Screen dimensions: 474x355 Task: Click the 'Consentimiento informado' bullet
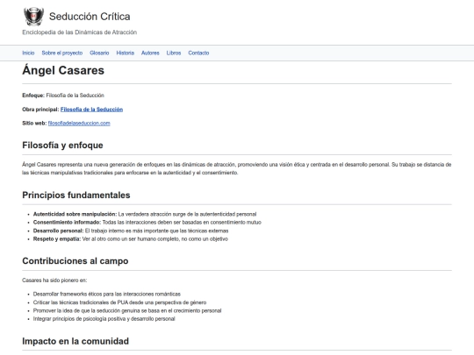click(x=147, y=222)
